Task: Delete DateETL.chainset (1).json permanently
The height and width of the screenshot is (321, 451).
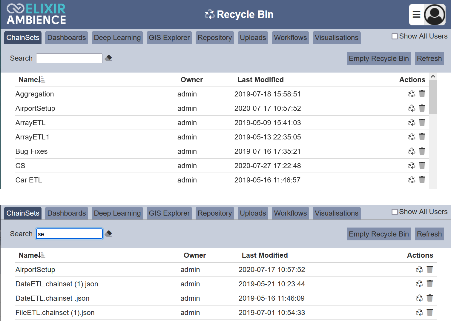Action: pos(430,284)
